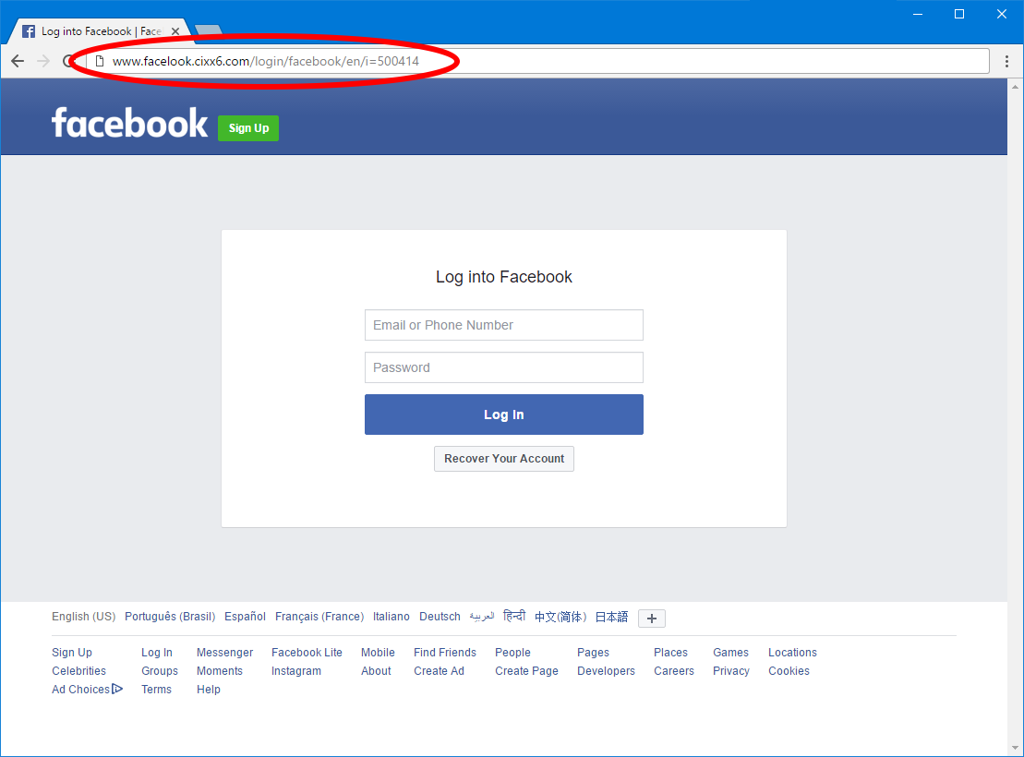Open the Find Friends link
Viewport: 1024px width, 757px height.
tap(445, 653)
